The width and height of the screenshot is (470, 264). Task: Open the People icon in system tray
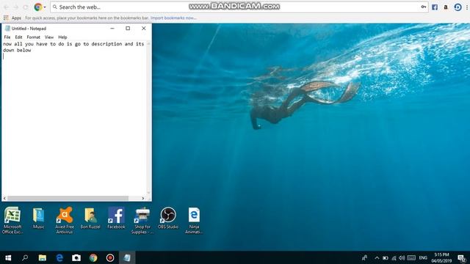(365, 257)
